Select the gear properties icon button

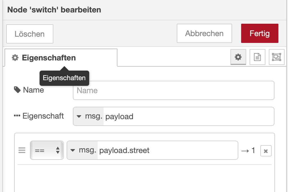[238, 57]
